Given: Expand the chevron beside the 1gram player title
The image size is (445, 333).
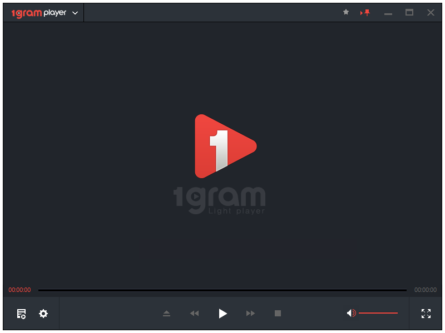Looking at the screenshot, I should coord(75,13).
